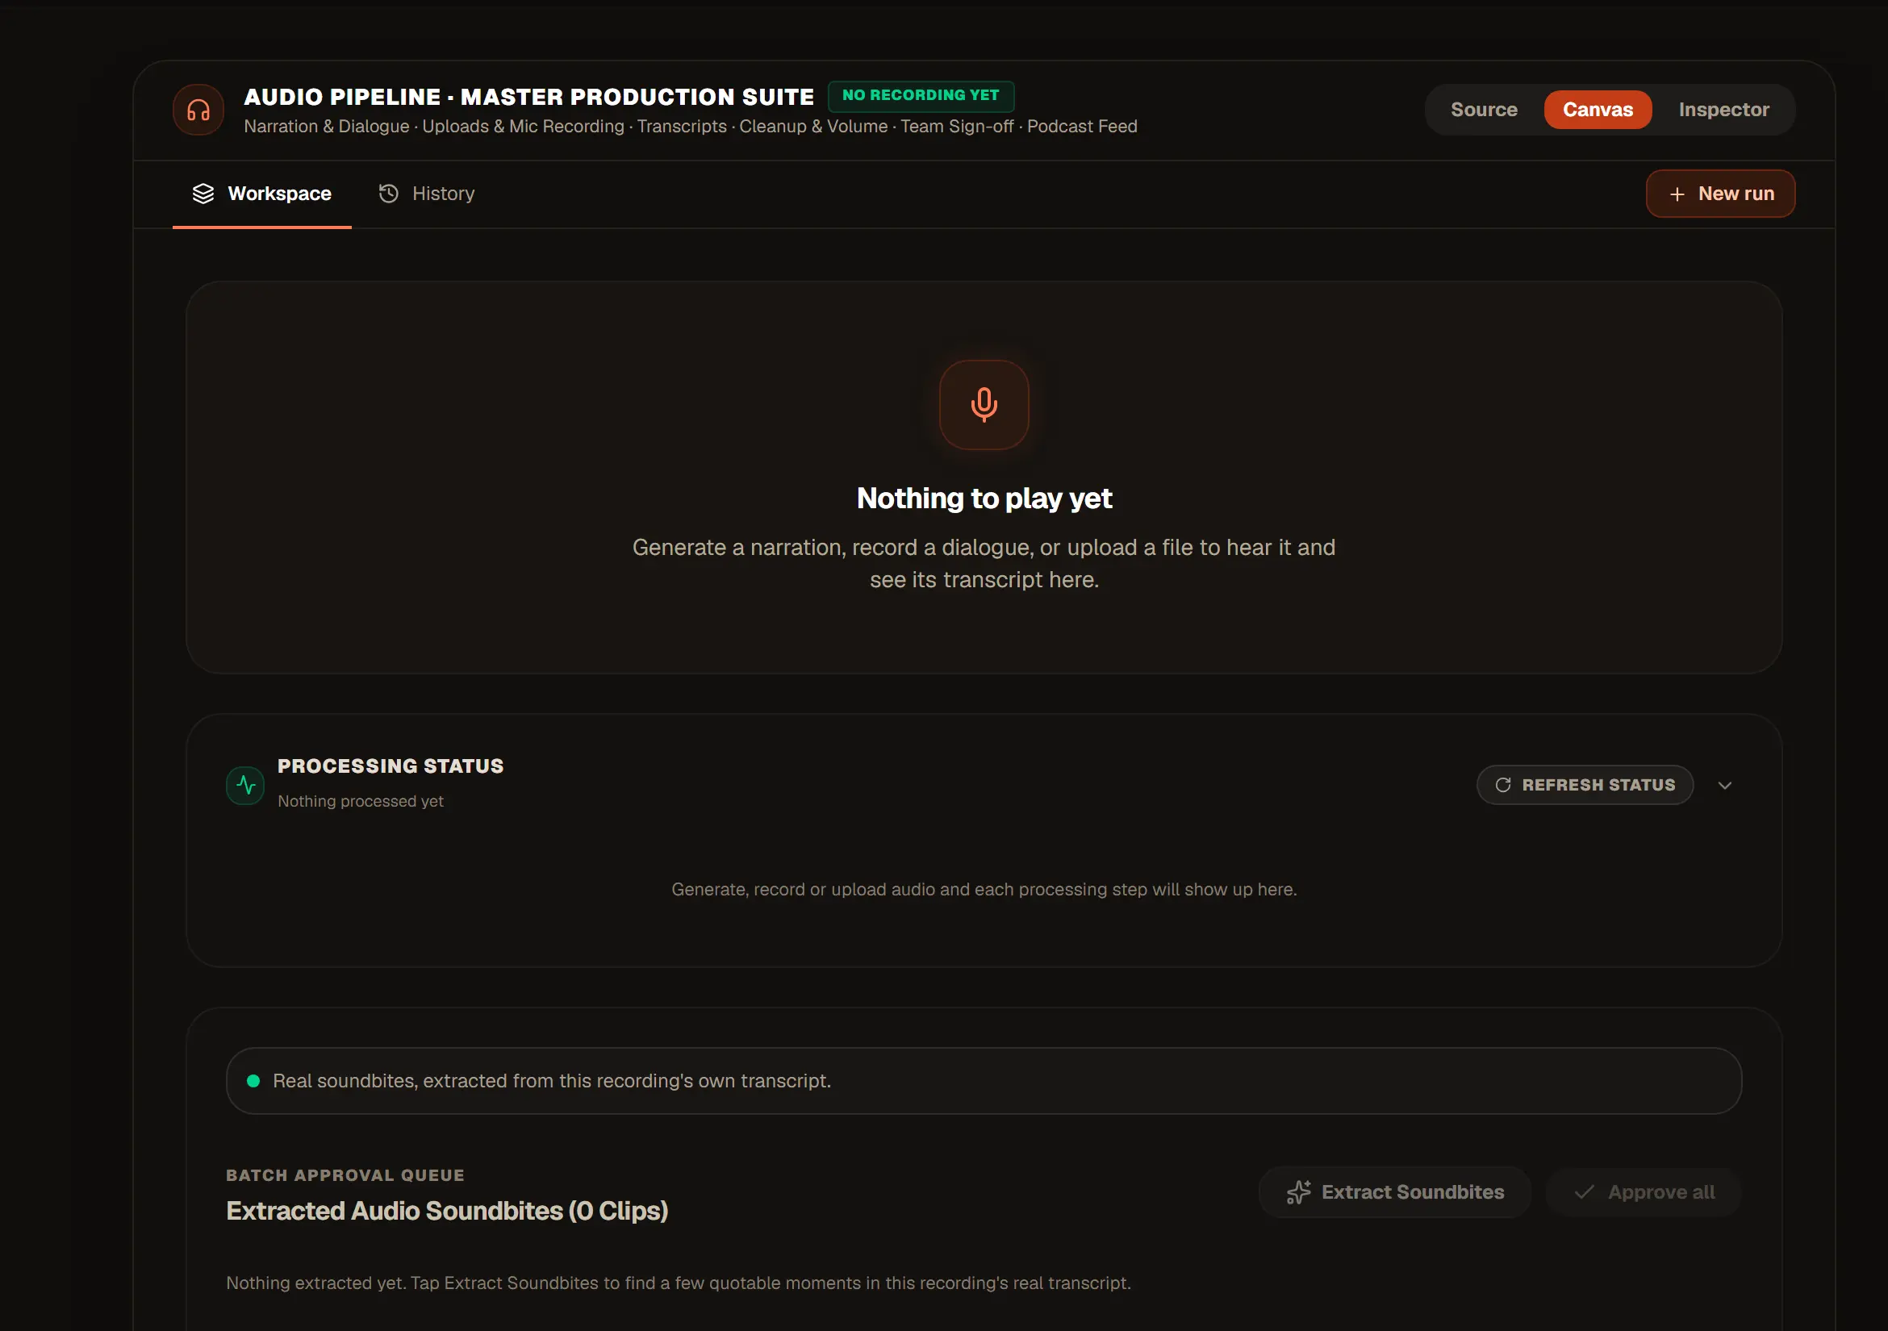Click Approve all button
The image size is (1888, 1331).
[x=1643, y=1192]
